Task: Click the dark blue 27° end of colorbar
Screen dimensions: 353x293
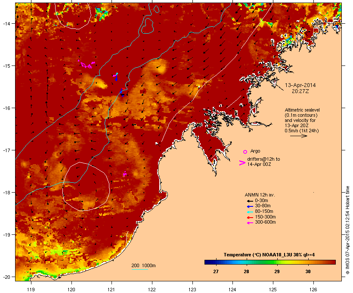Action: point(208,262)
